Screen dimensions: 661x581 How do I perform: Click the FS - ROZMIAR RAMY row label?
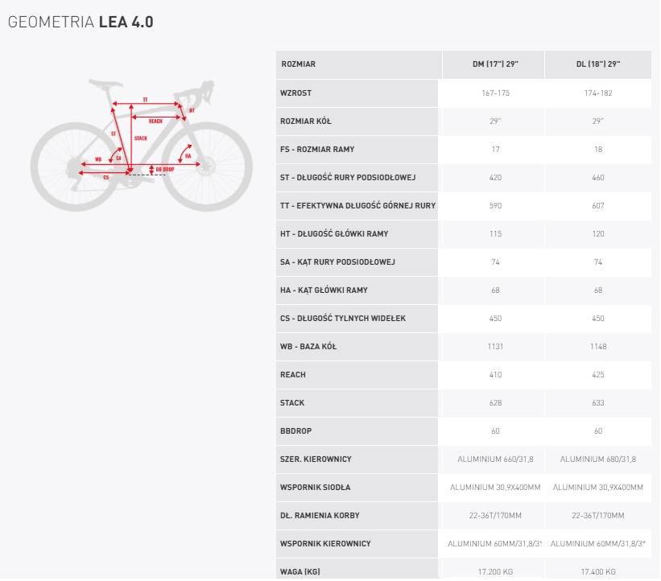[317, 149]
